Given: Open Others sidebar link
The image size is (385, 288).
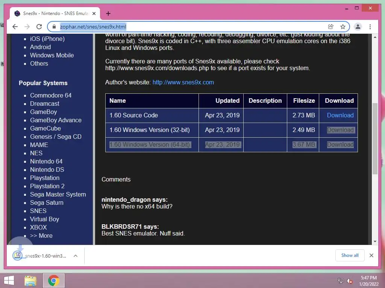Looking at the screenshot, I should 39,63.
